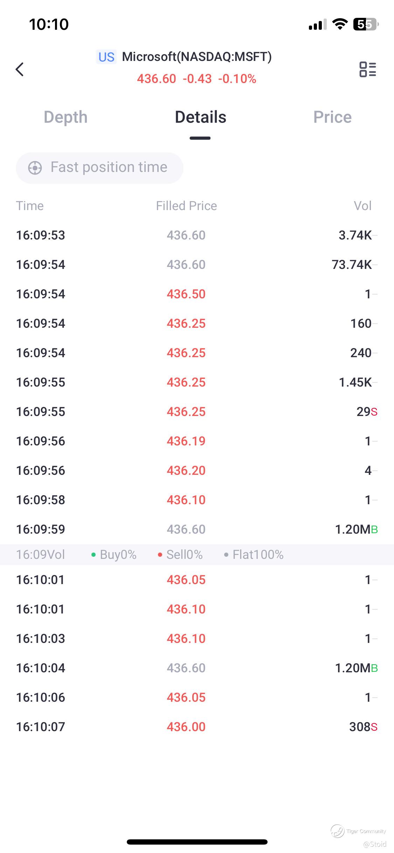Tap the US market badge

click(x=106, y=57)
